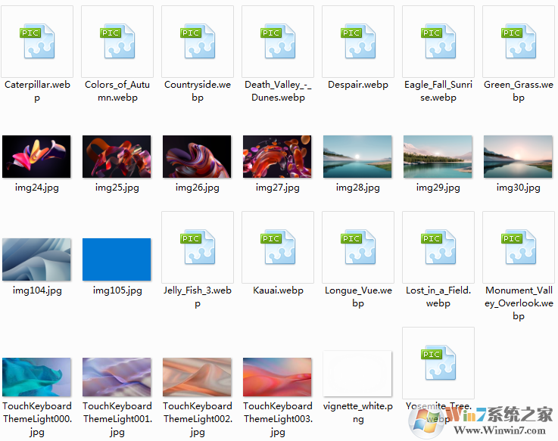Click the file name 'img28.jpg'
This screenshot has height=441, width=558.
pyautogui.click(x=358, y=188)
